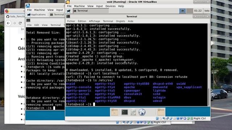Image resolution: width=232 pixels, height=130 pixels.
Task: Click hard disk status icon in arch status bar
Action: click(x=117, y=122)
